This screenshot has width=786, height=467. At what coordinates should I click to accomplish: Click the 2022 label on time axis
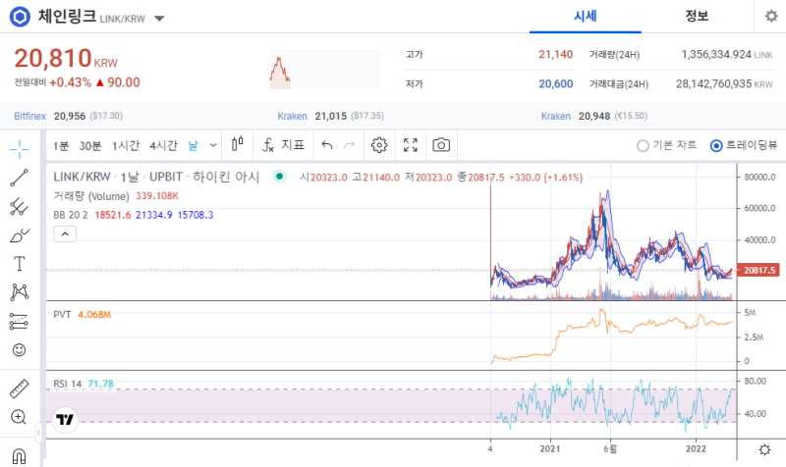696,449
